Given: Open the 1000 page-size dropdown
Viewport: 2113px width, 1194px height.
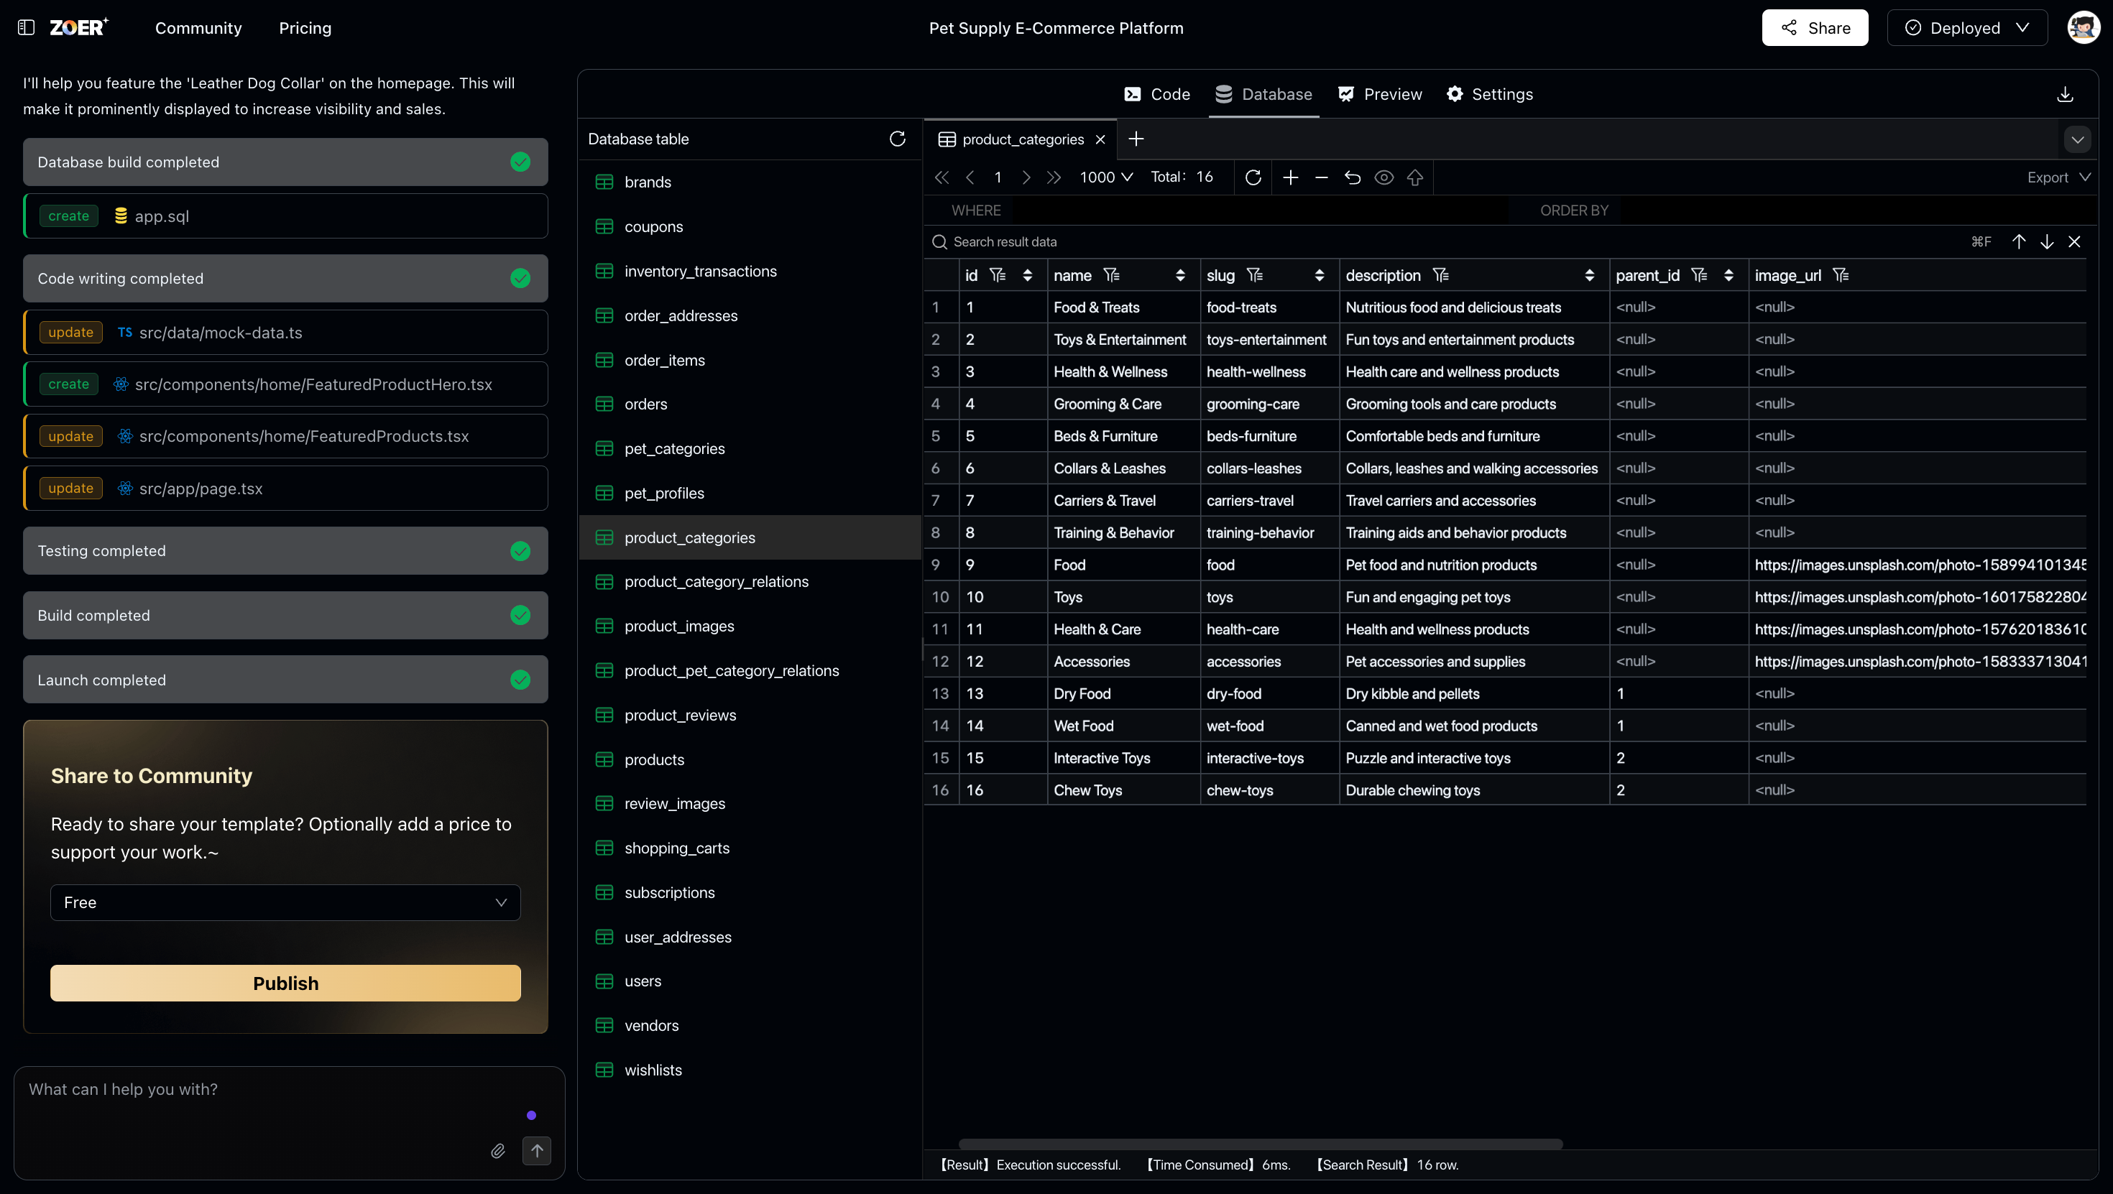Looking at the screenshot, I should [1105, 177].
